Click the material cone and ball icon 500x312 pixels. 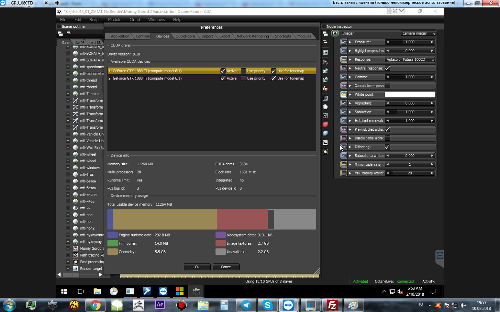[325, 88]
